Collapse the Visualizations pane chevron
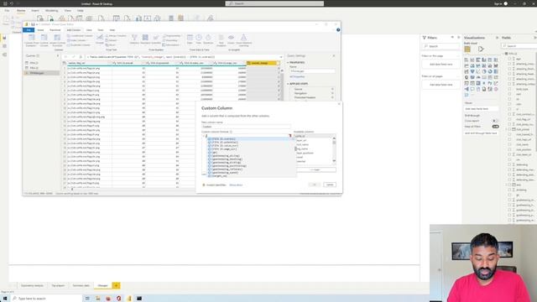 tap(498, 38)
